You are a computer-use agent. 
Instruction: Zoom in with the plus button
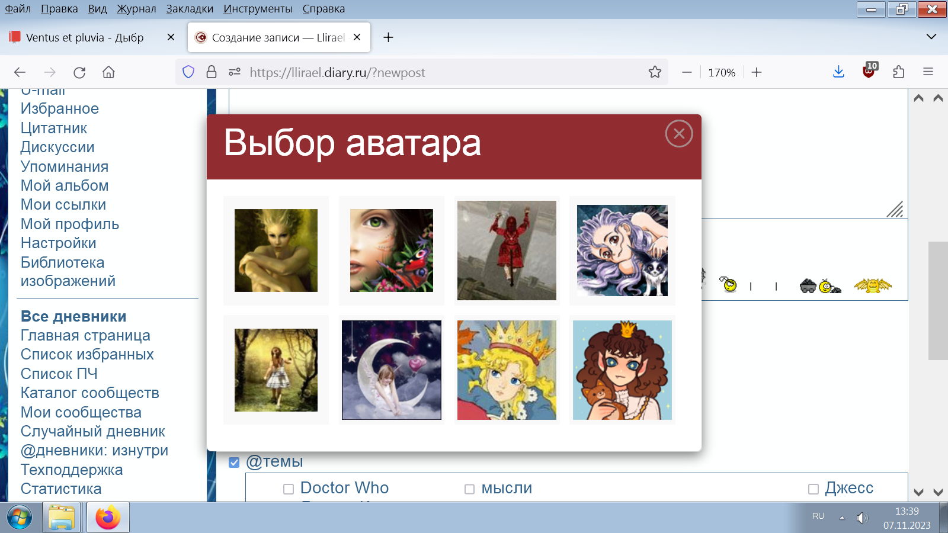(x=757, y=72)
